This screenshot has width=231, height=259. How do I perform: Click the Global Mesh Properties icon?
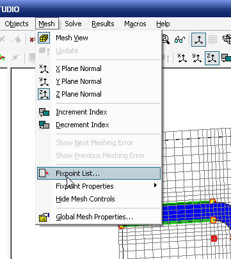(x=44, y=217)
